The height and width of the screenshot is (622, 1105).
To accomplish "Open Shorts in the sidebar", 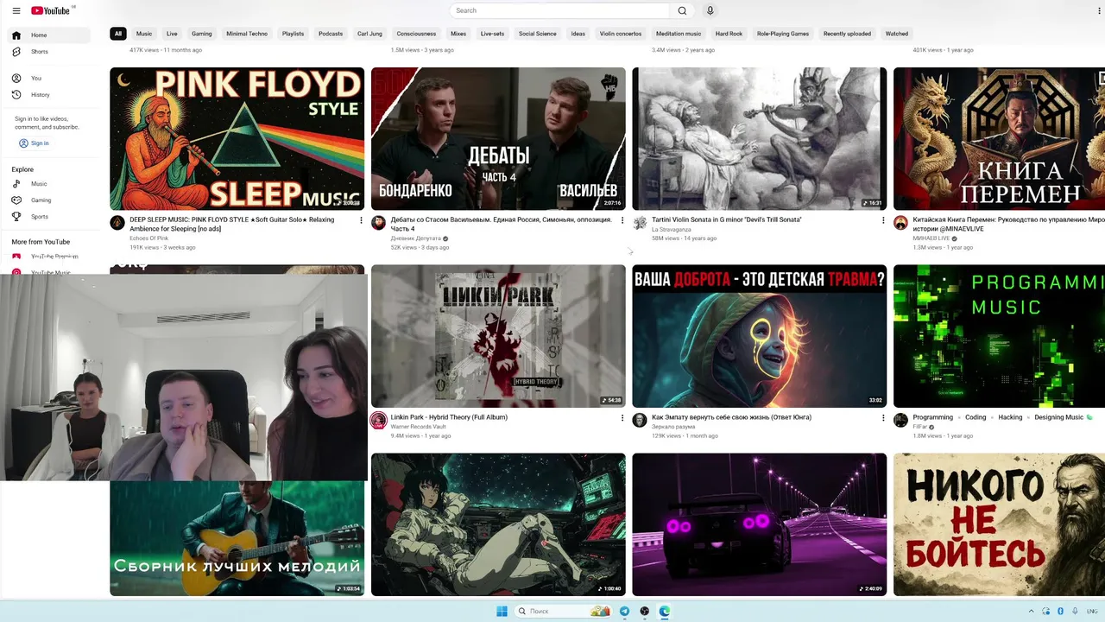I will point(49,52).
